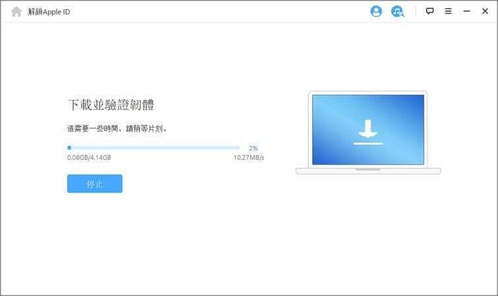Open the user account profile icon
Viewport: 498px width, 296px height.
tap(376, 11)
